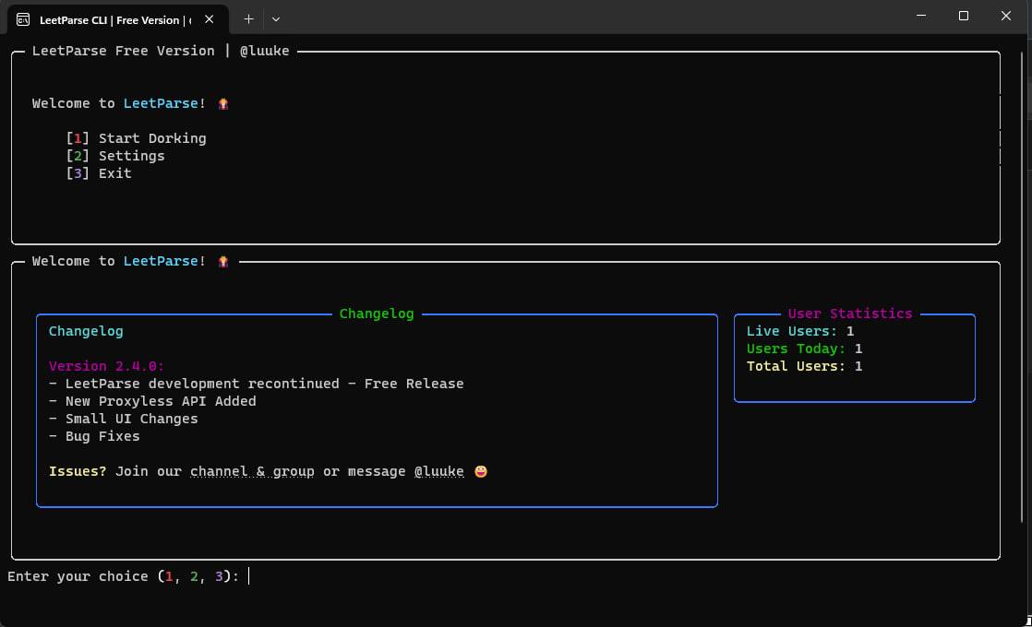Click the emoji after the top Welcome to LeetParse
This screenshot has width=1032, height=627.
coord(222,104)
